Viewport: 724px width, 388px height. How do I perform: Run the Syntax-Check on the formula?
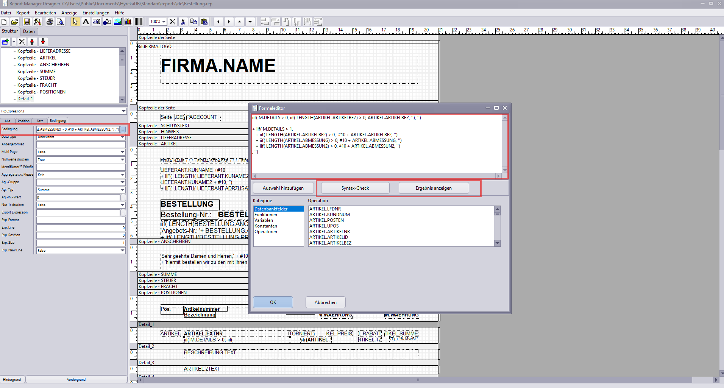(355, 188)
